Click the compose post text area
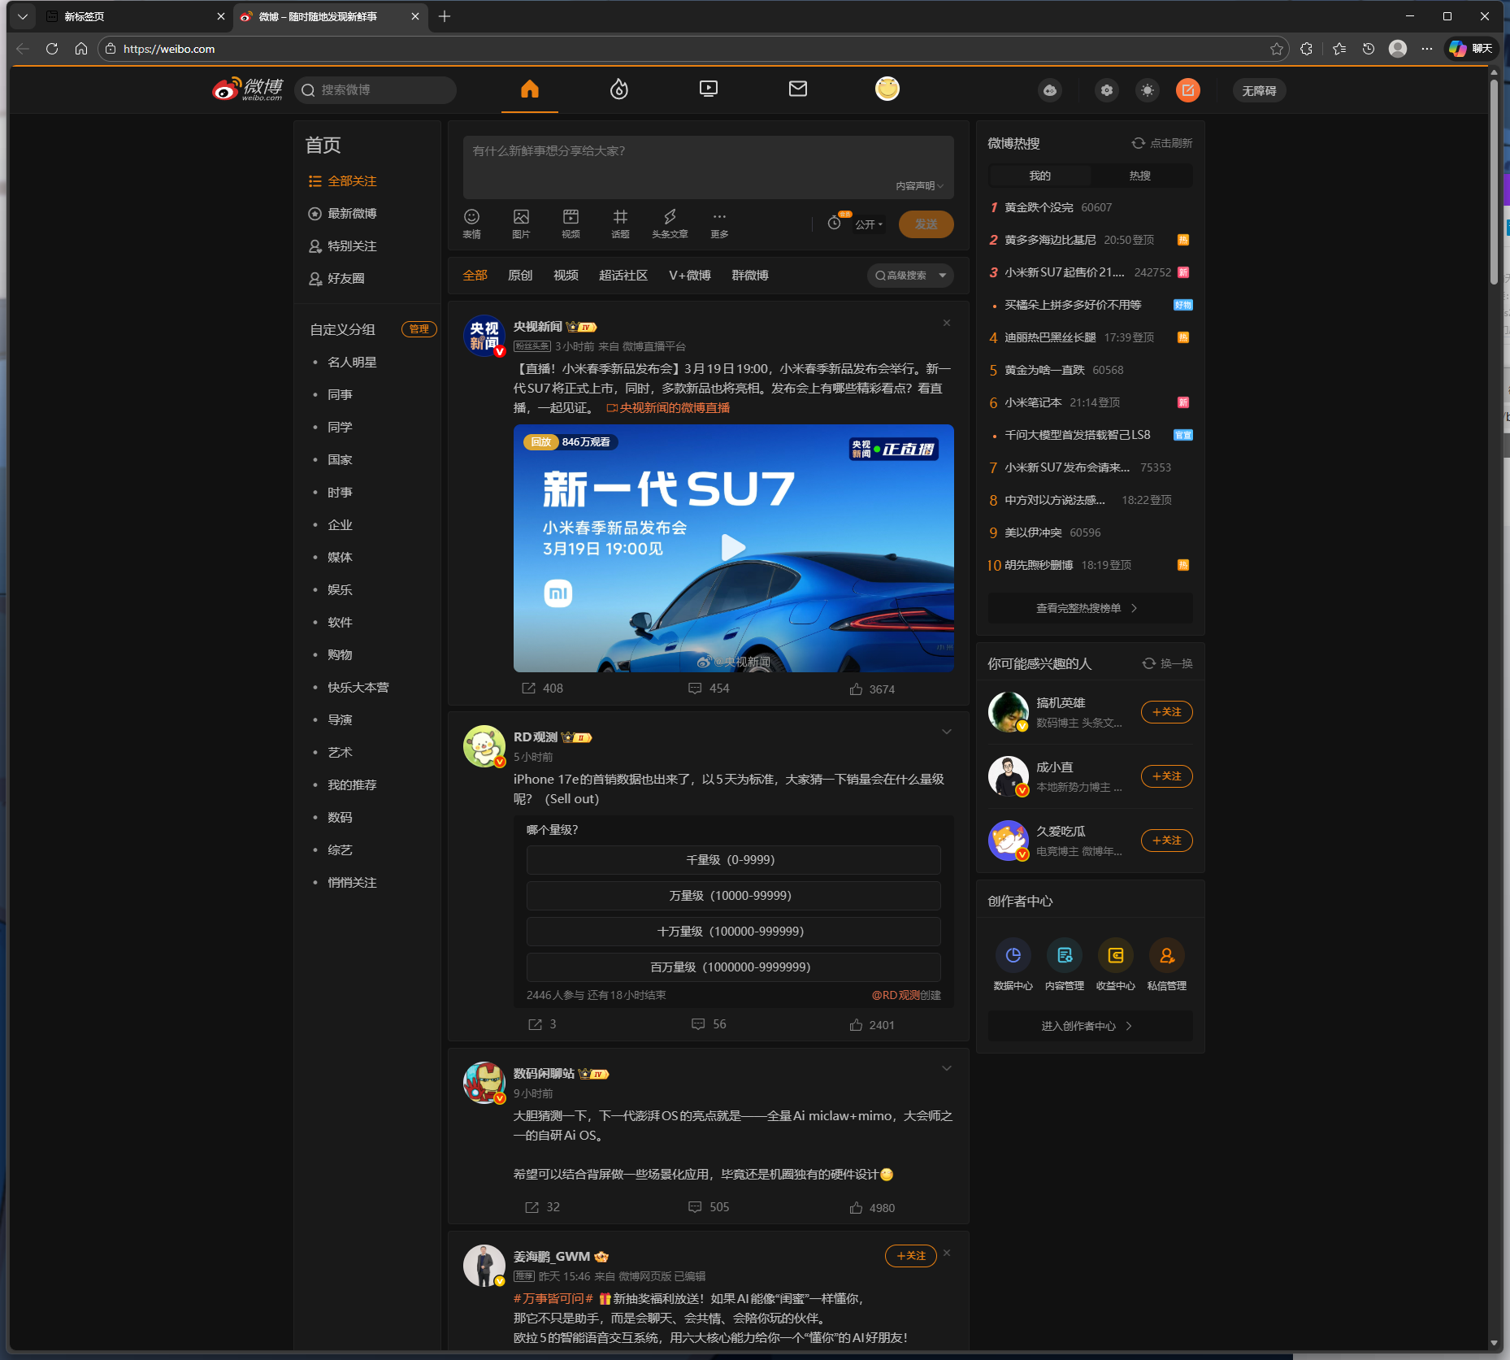Viewport: 1510px width, 1360px height. (x=708, y=167)
